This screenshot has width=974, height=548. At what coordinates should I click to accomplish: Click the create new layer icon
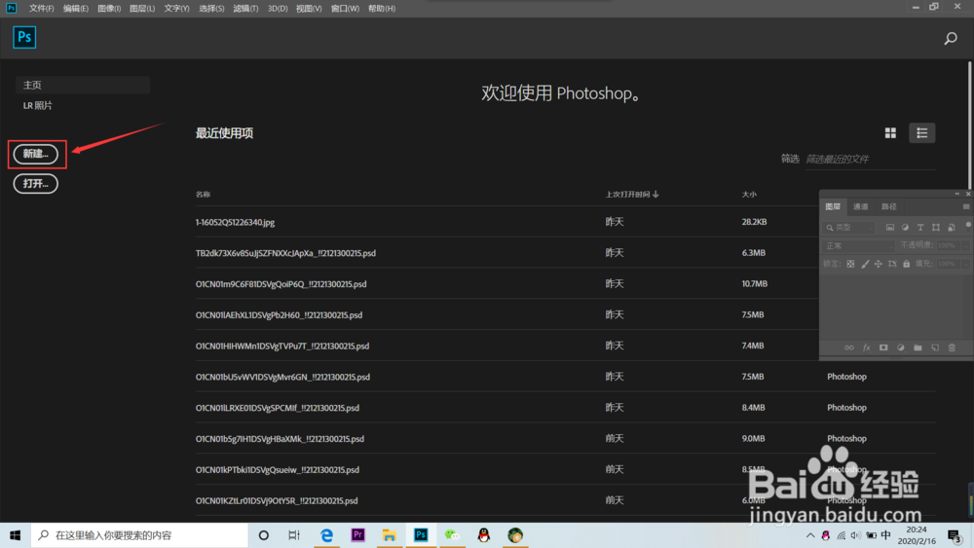[x=935, y=348]
